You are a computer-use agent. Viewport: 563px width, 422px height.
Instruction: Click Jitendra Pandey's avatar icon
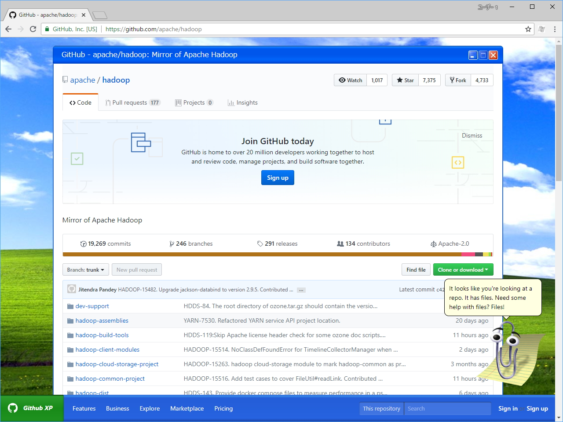tap(71, 289)
